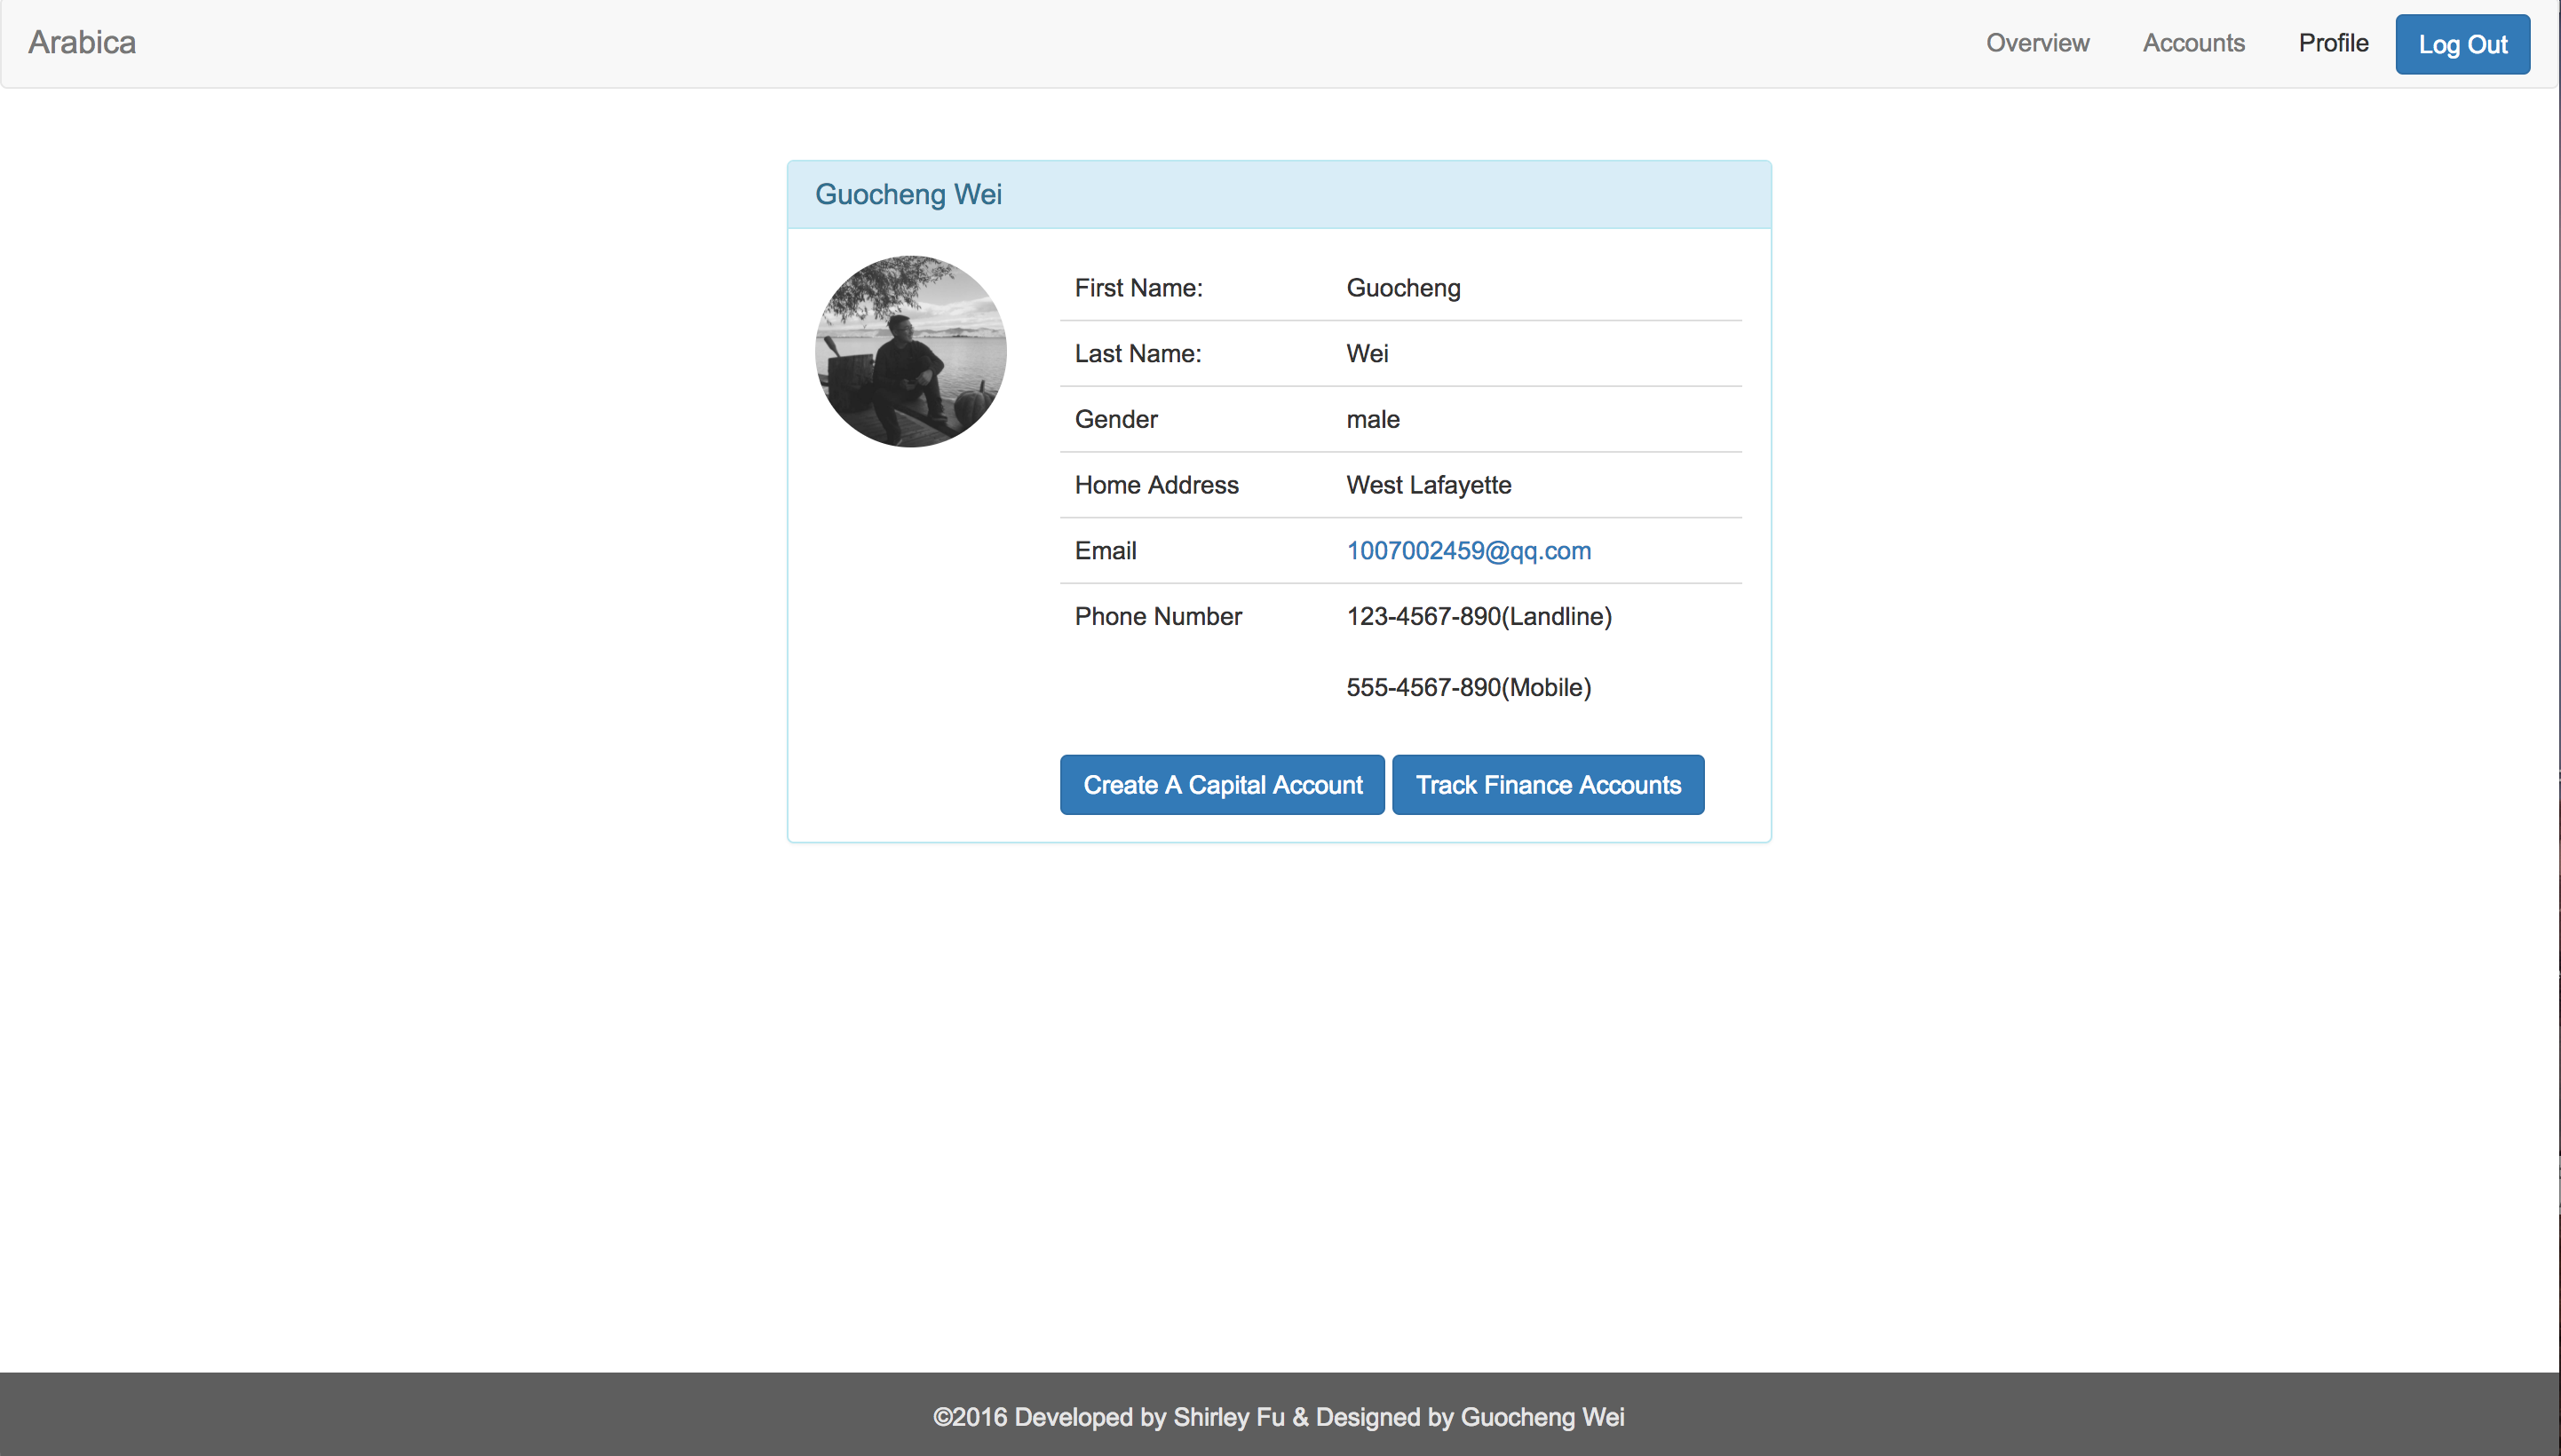Go to the Accounts page
The height and width of the screenshot is (1456, 2561).
pyautogui.click(x=2193, y=43)
